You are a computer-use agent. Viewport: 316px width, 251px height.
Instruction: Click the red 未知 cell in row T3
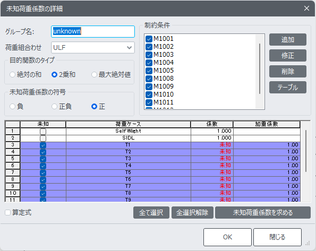[x=212, y=159]
